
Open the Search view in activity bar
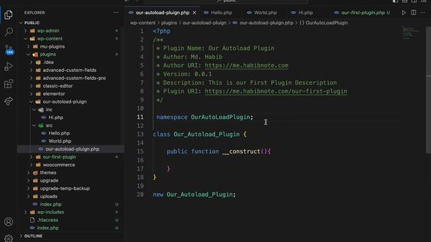[x=9, y=32]
